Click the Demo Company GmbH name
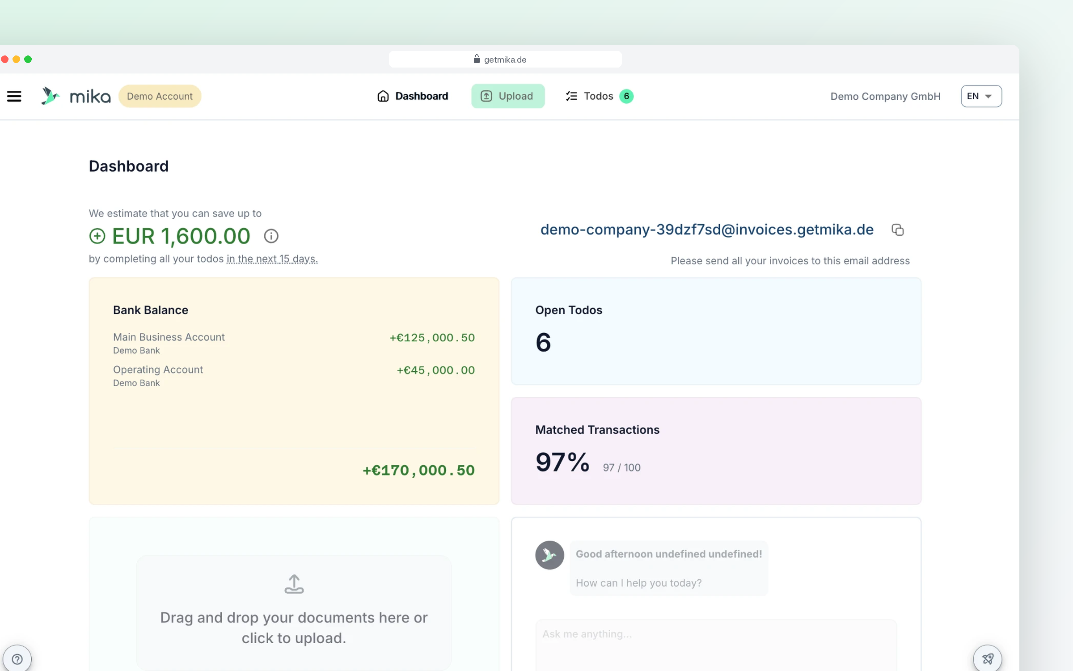The width and height of the screenshot is (1073, 671). tap(885, 97)
